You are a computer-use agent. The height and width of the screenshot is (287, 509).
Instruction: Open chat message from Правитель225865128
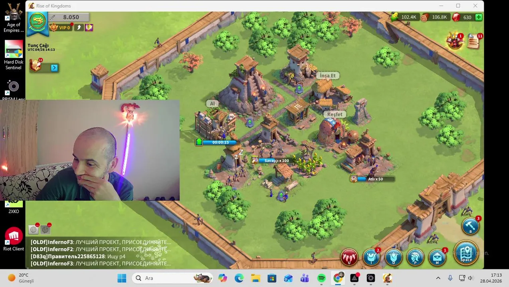click(78, 256)
